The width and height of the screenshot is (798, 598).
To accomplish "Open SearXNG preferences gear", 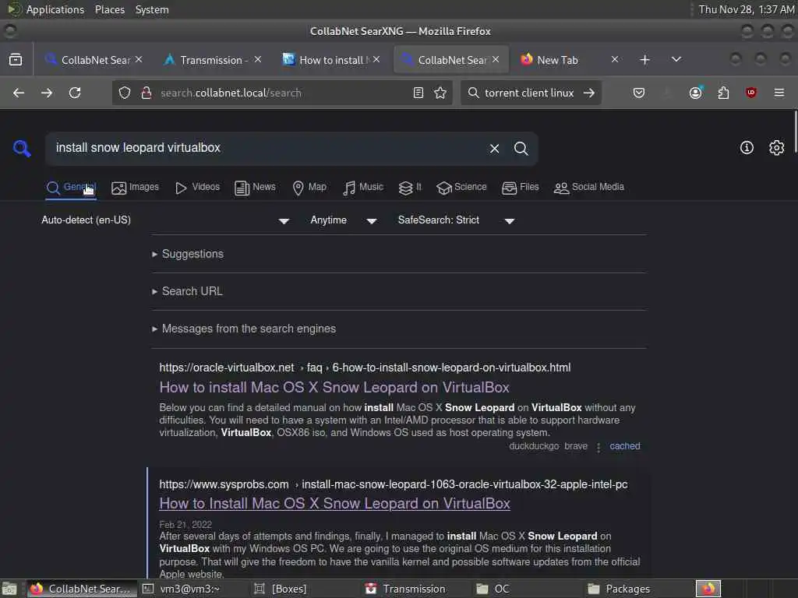I will [x=776, y=147].
